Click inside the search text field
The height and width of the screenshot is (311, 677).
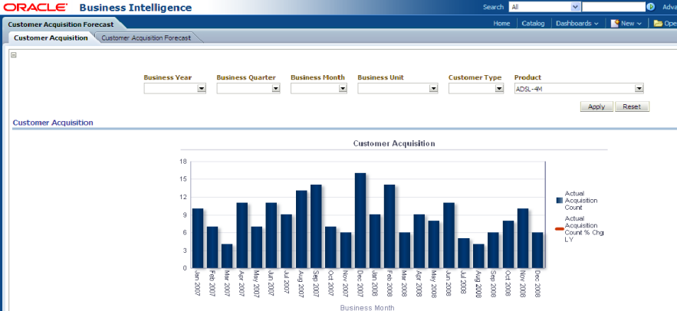613,7
